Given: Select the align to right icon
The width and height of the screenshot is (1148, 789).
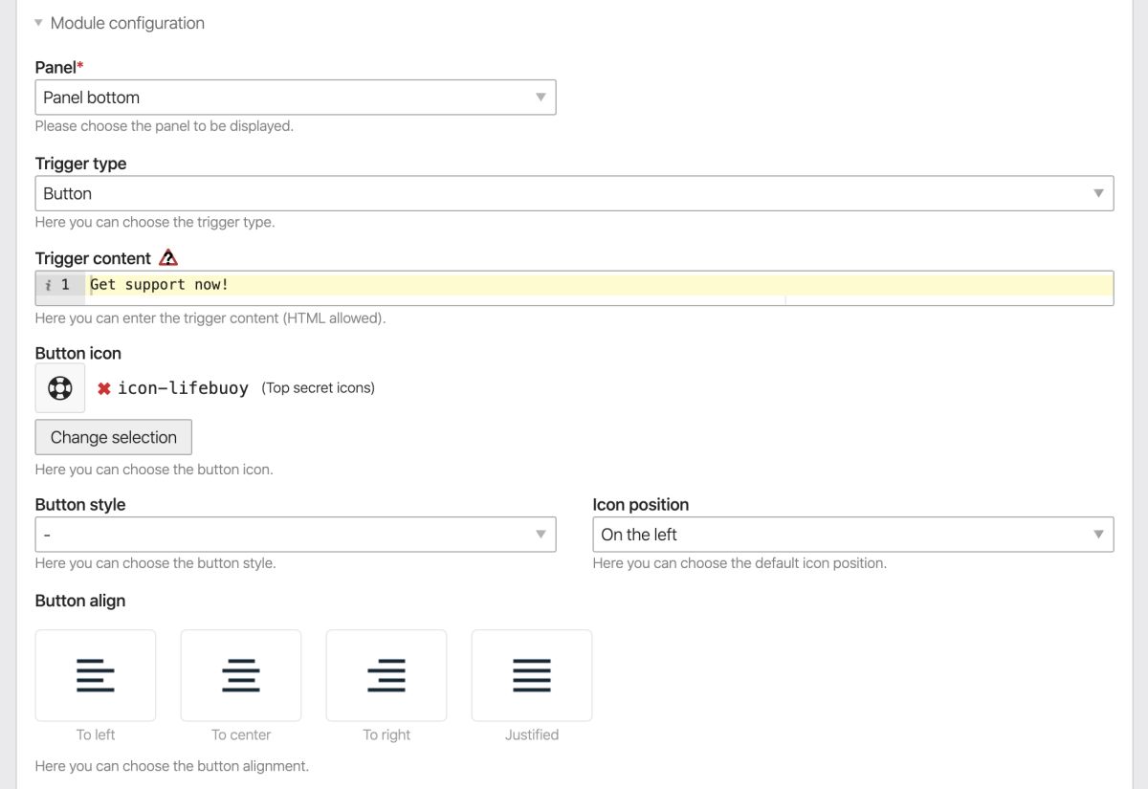Looking at the screenshot, I should pyautogui.click(x=386, y=675).
